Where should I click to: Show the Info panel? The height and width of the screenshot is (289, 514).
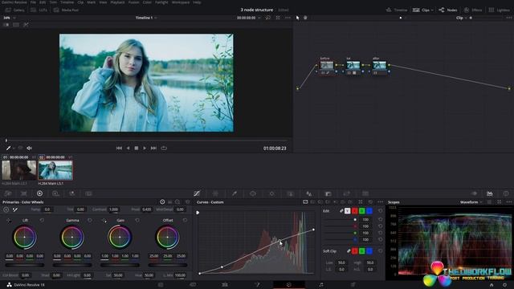point(506,193)
